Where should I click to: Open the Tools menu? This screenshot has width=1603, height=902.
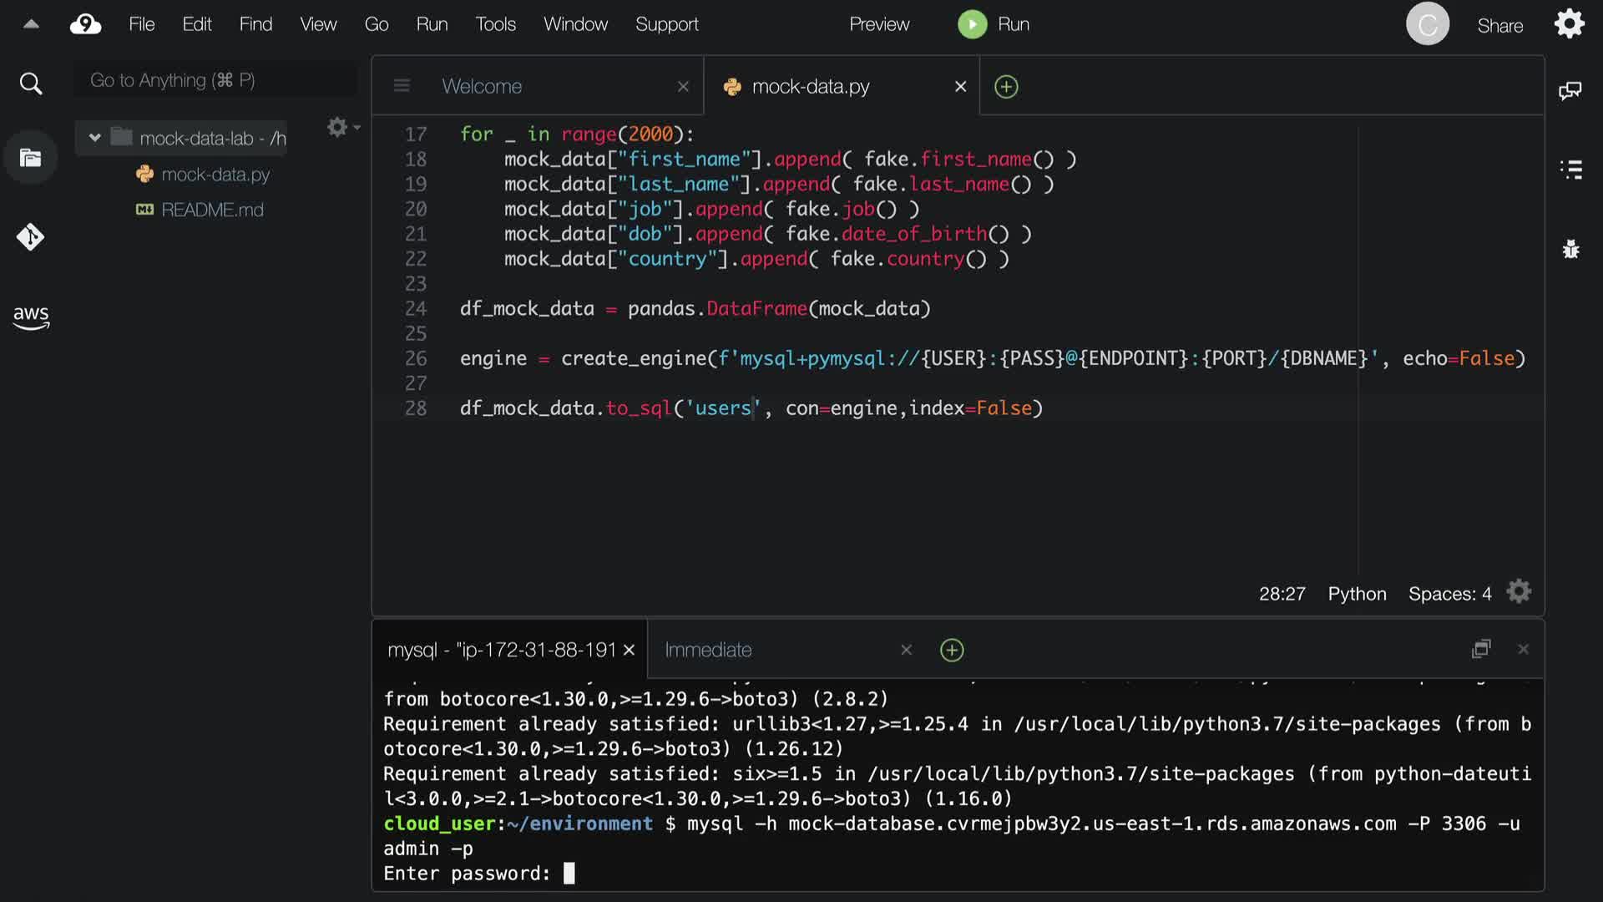pyautogui.click(x=495, y=24)
